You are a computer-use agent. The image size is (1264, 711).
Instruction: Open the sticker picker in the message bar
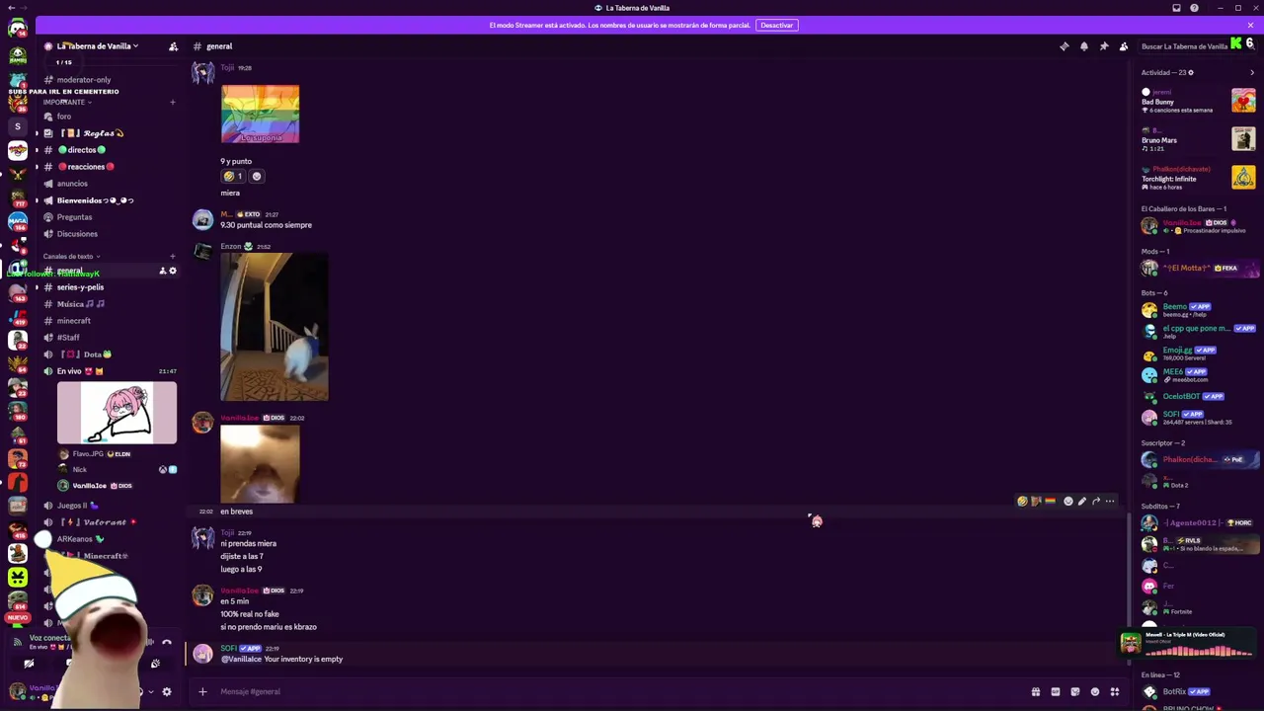click(x=1075, y=691)
